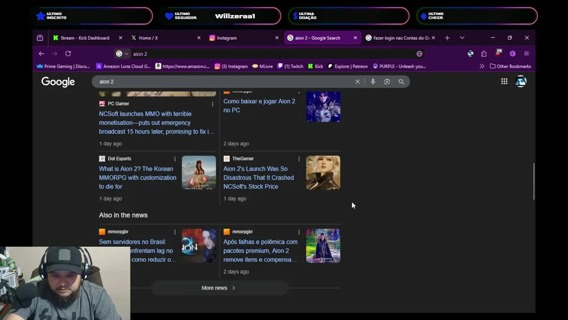The image size is (568, 320).
Task: Click the Also in the news heading
Action: click(123, 215)
